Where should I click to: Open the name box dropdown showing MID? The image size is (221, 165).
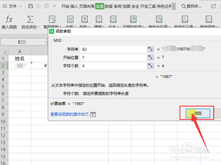coord(46,42)
